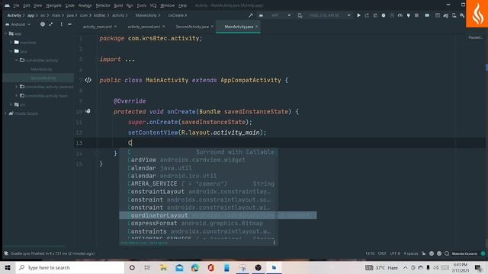Hide the project panel with minus icon

pyautogui.click(x=69, y=24)
